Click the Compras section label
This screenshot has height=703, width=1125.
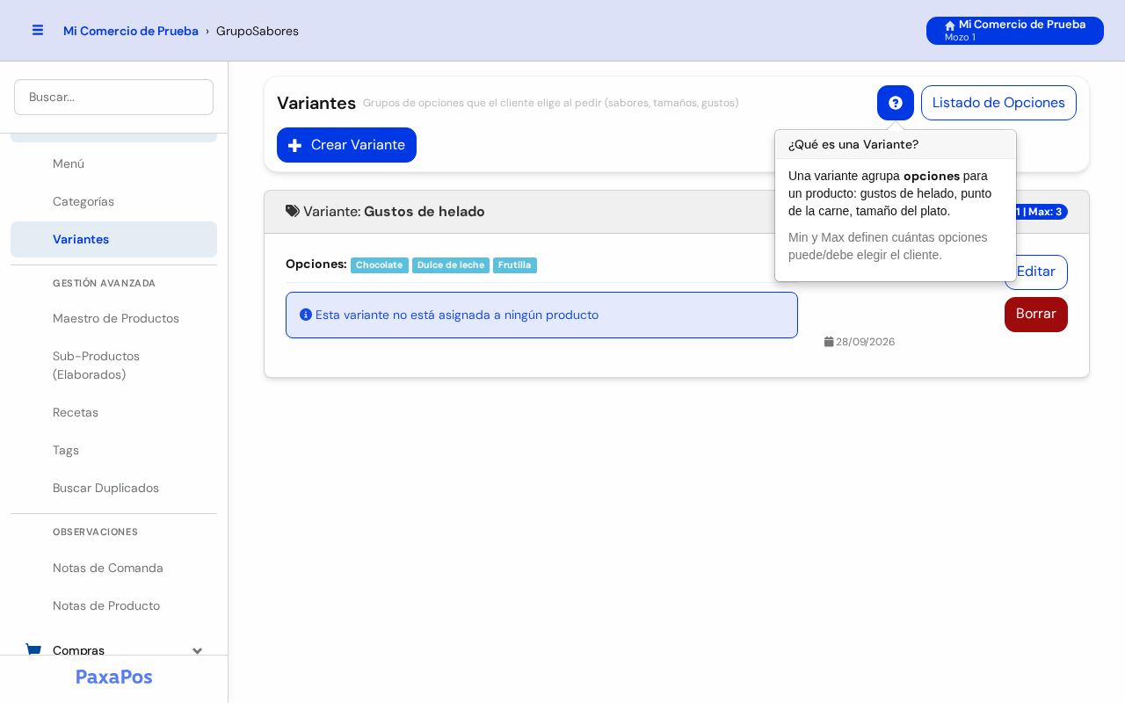(x=78, y=650)
